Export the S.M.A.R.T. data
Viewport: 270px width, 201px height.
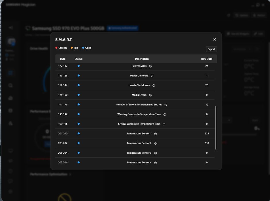[211, 49]
